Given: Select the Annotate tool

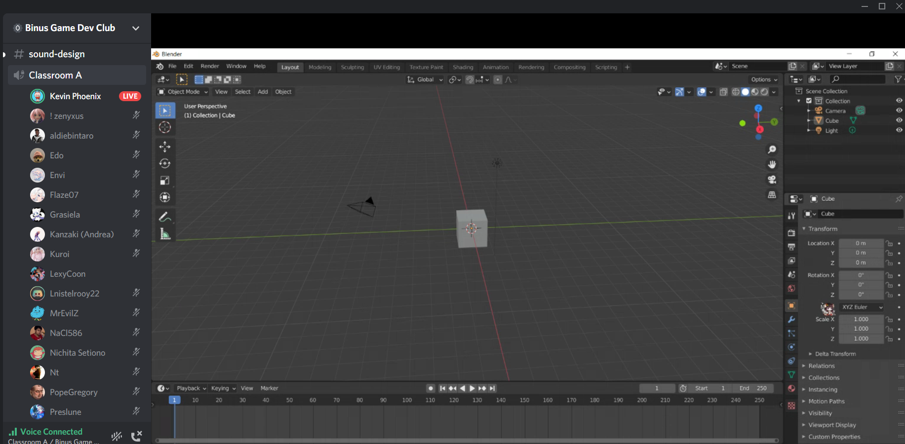Looking at the screenshot, I should tap(165, 216).
